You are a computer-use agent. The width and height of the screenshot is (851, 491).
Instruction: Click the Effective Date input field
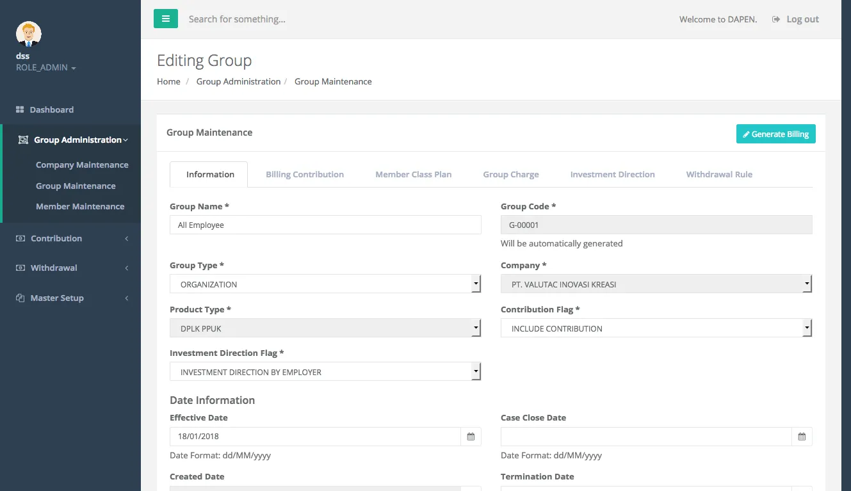(x=315, y=437)
